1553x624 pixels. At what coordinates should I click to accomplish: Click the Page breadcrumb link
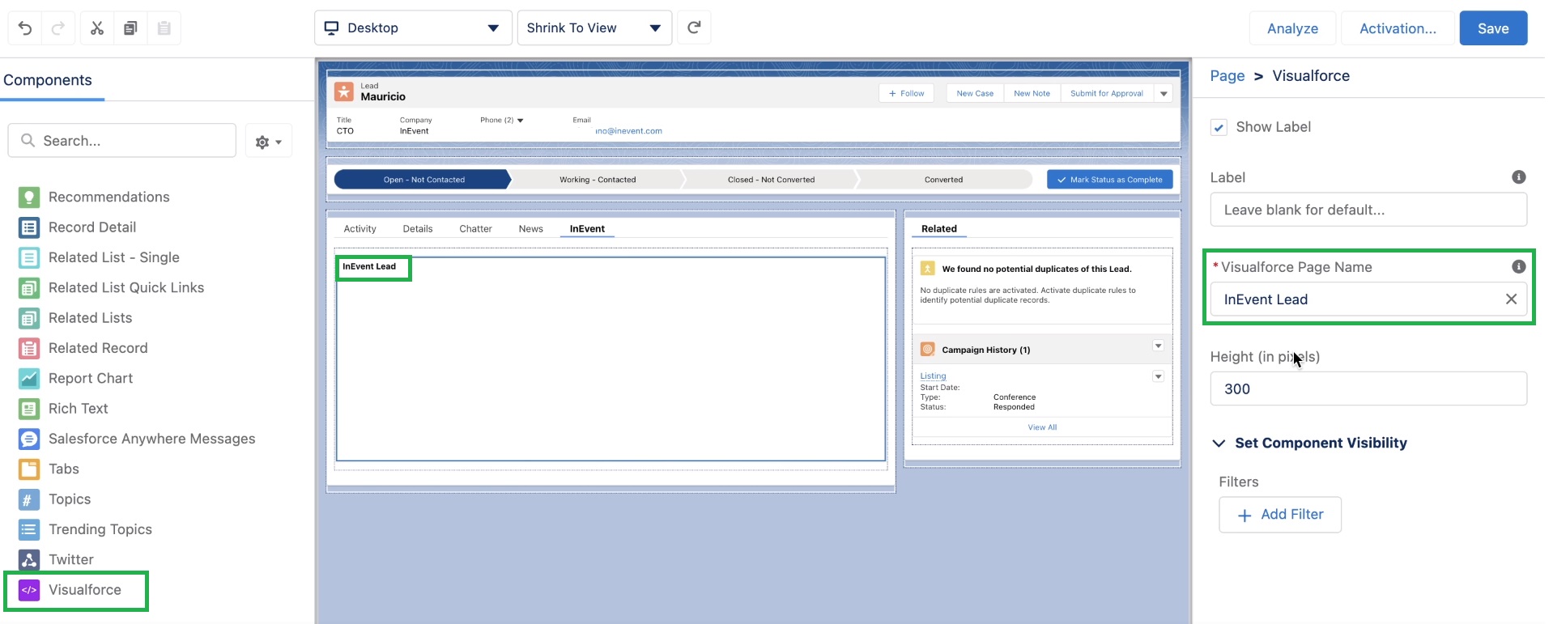1227,76
